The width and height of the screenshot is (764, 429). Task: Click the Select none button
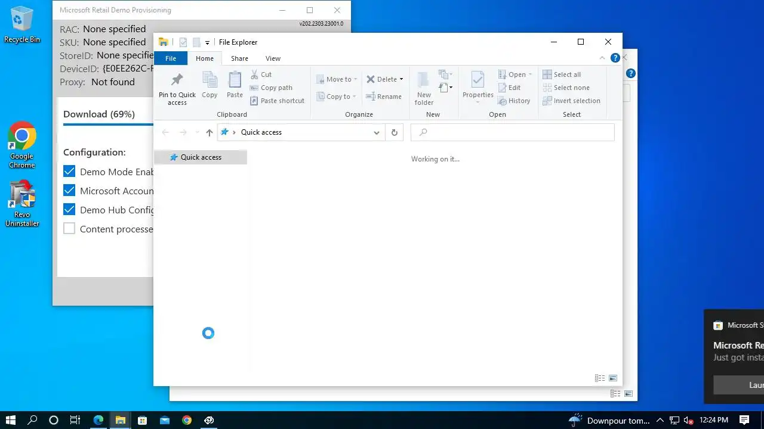566,88
